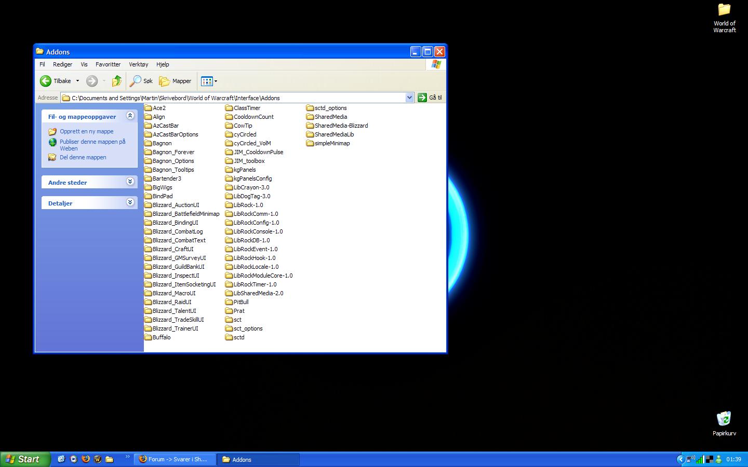Image resolution: width=748 pixels, height=467 pixels.
Task: Click Publiser denne mappen på Weben
Action: pos(92,145)
